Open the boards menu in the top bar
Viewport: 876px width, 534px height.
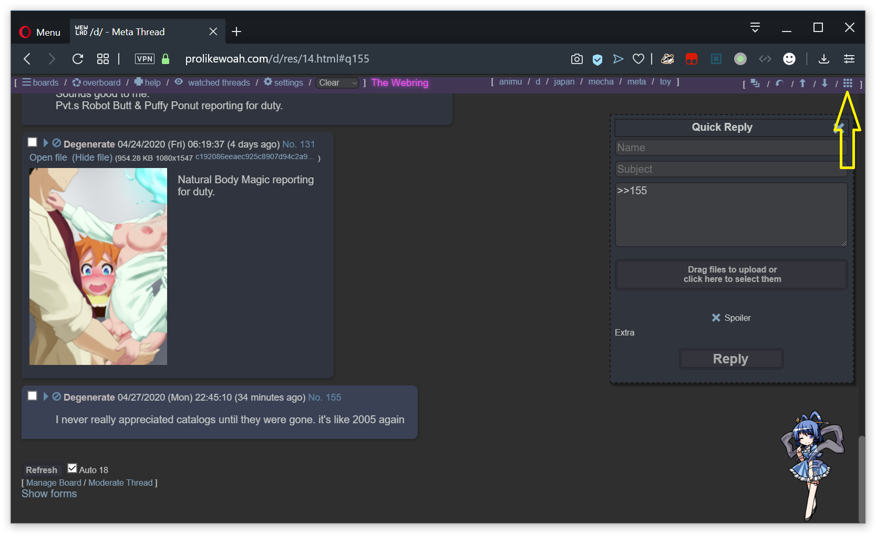(x=40, y=82)
